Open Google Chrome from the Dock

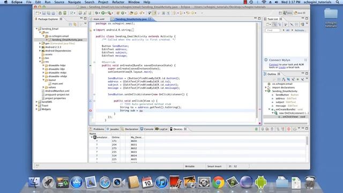point(218,182)
